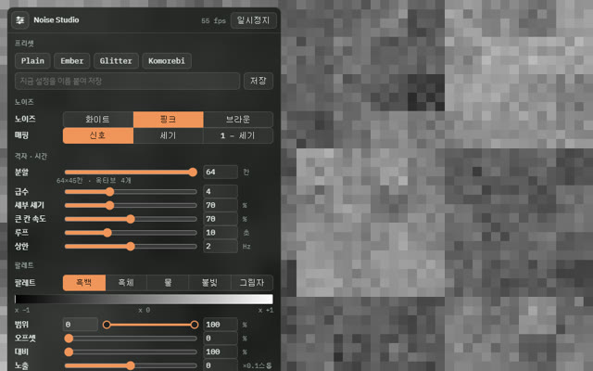593x371 pixels.
Task: Click the 급수 slider handle
Action: 109,192
